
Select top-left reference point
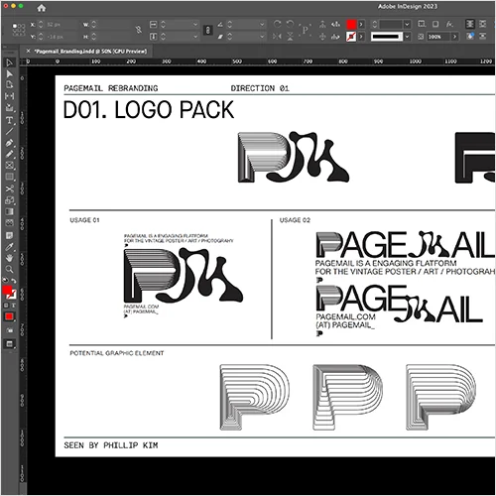tap(14, 26)
